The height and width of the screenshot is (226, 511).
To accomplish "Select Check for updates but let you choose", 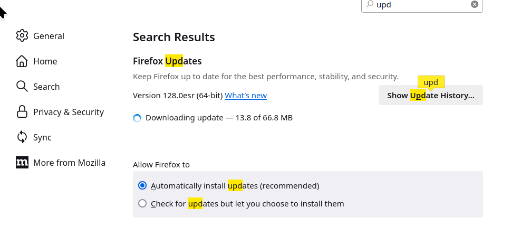I will 142,203.
